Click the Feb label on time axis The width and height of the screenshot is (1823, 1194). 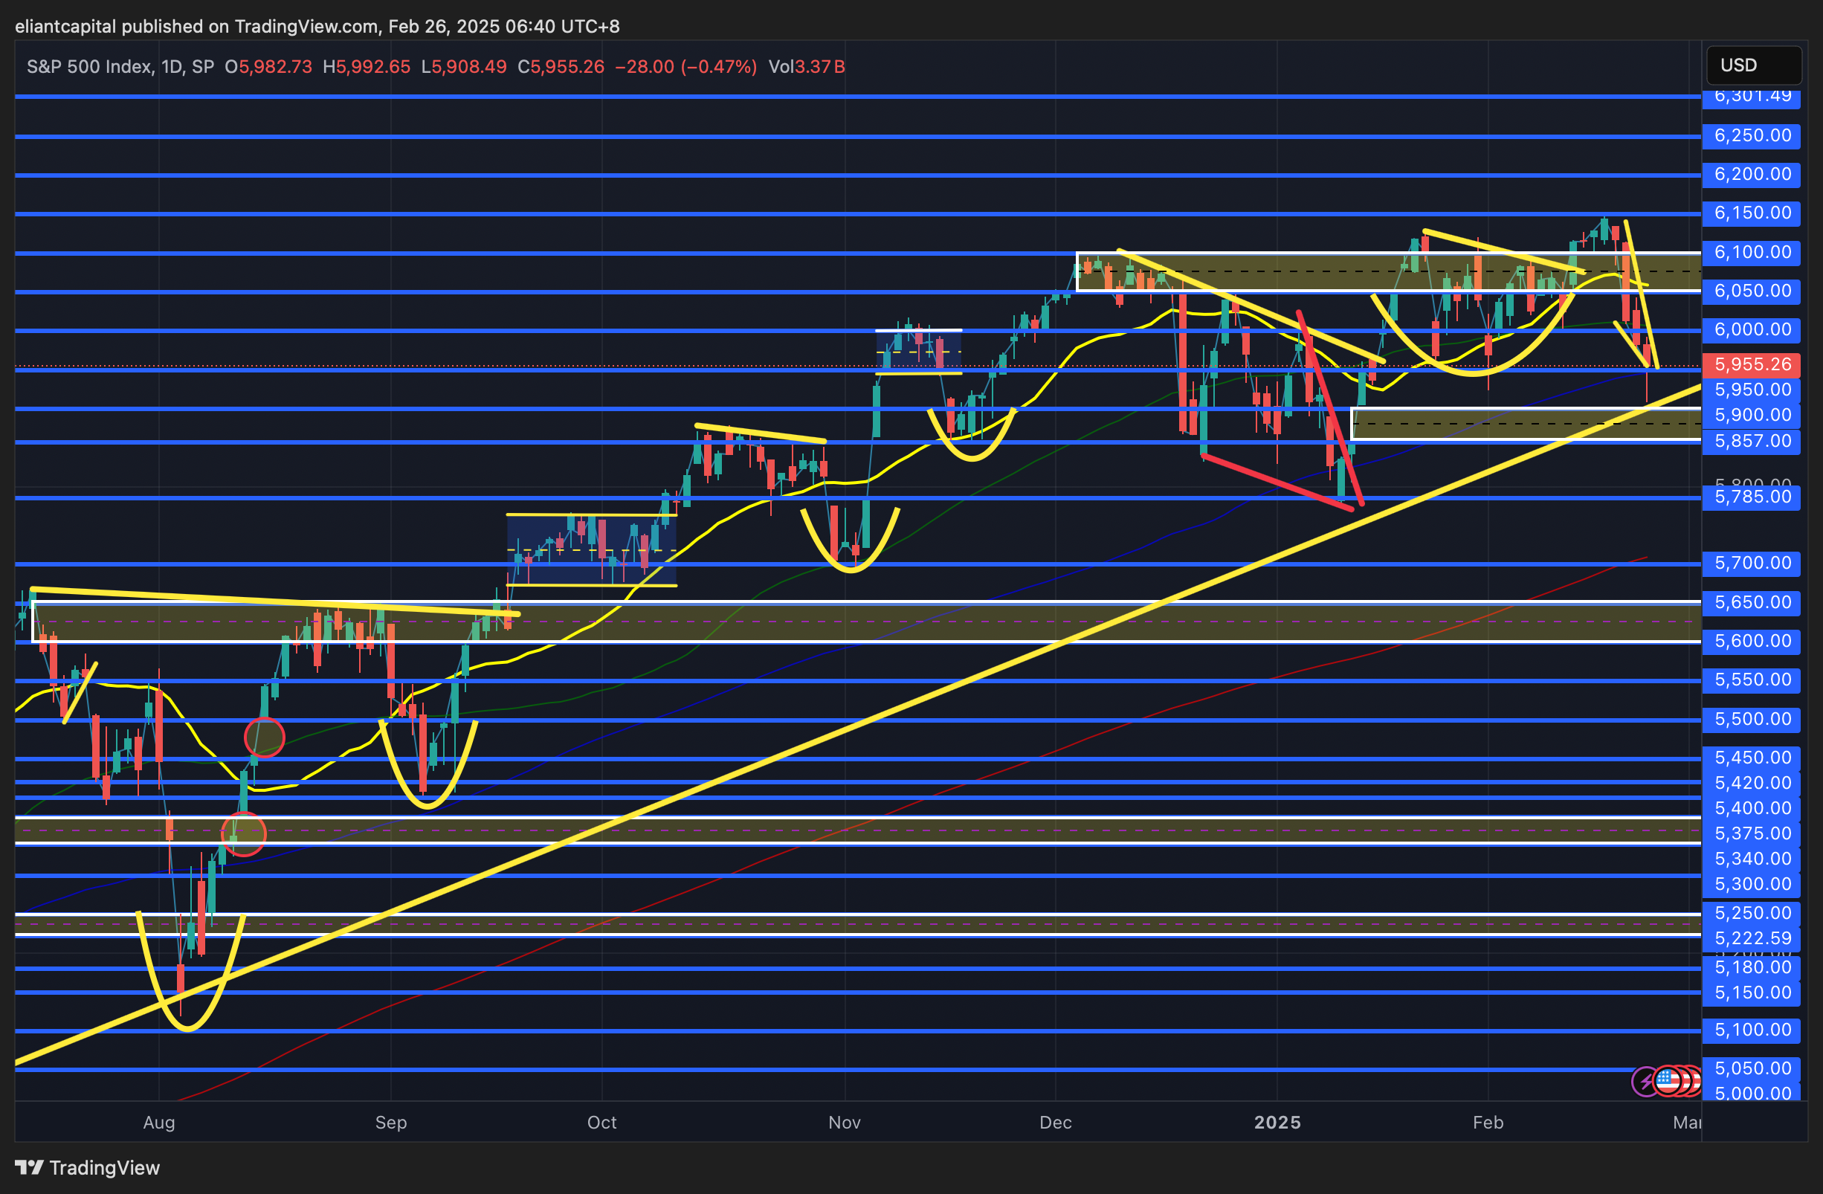tap(1488, 1122)
